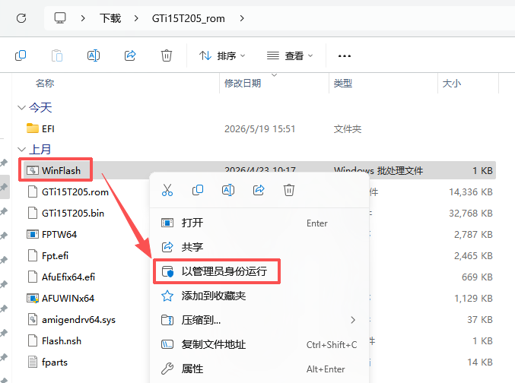Click the 下载 breadcrumb link
The height and width of the screenshot is (383, 515).
point(110,18)
